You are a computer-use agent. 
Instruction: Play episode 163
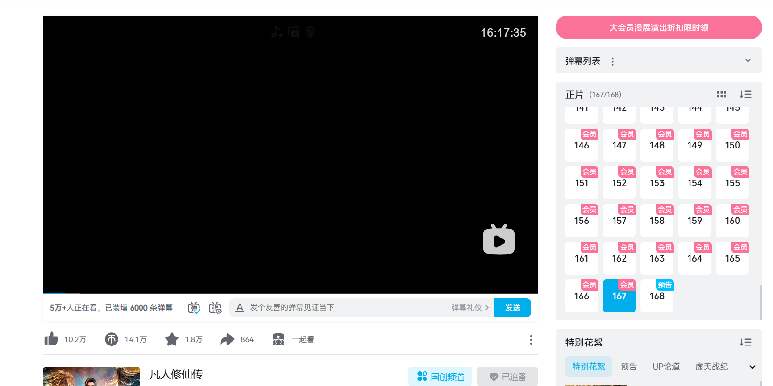[657, 258]
